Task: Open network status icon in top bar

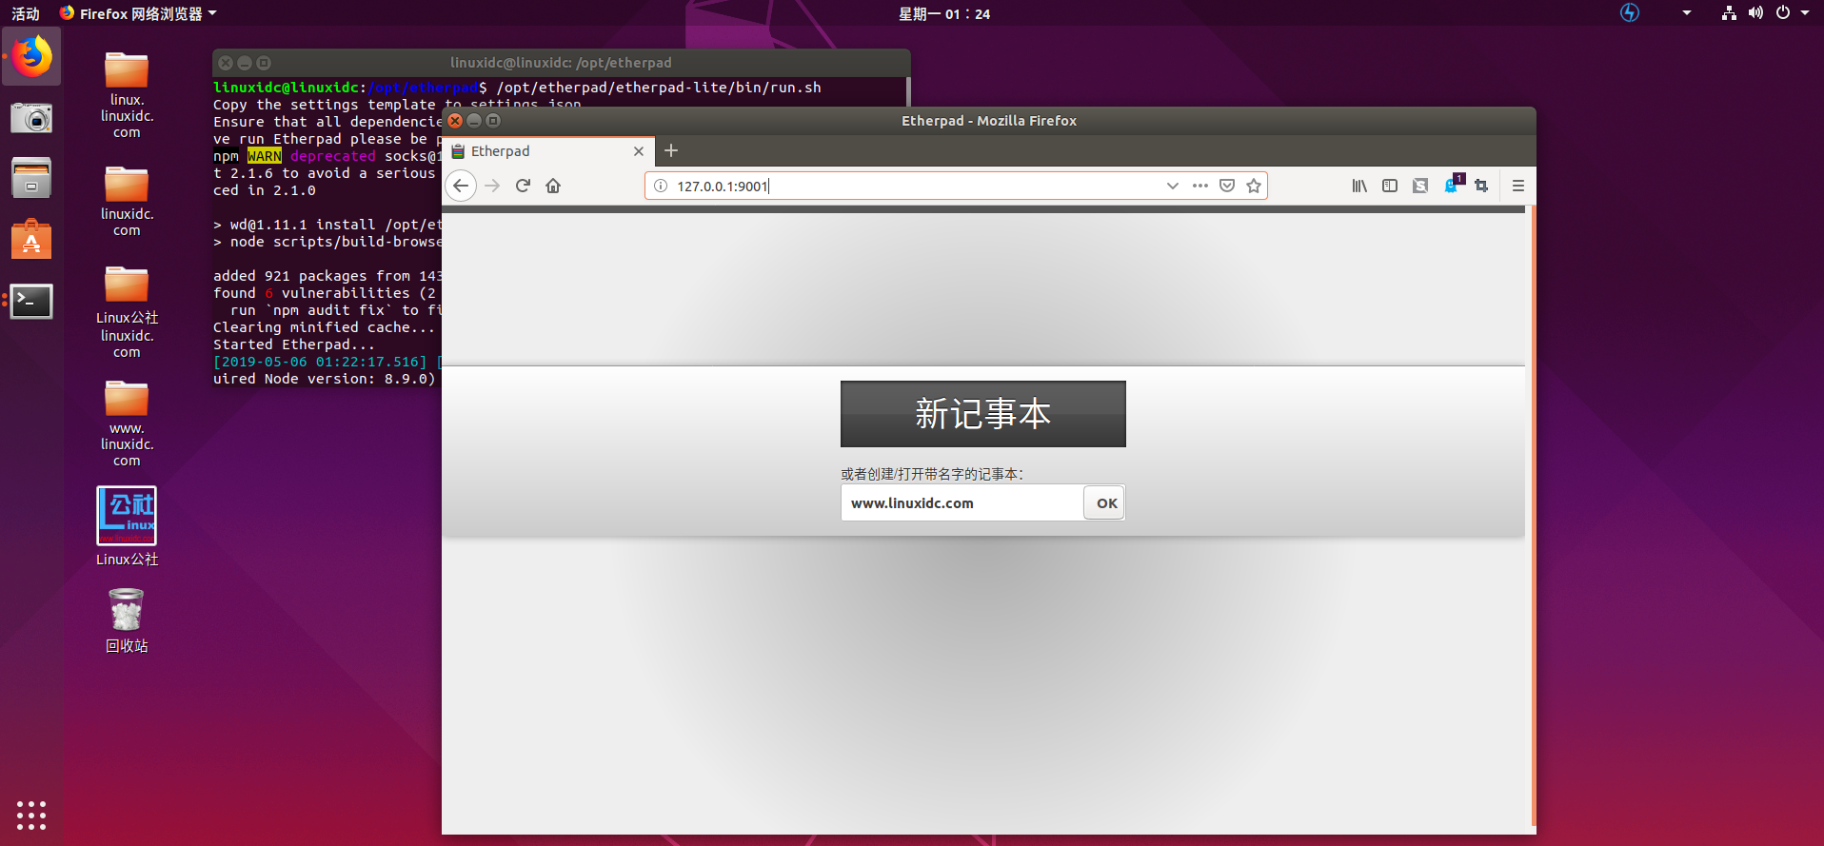Action: [x=1729, y=13]
